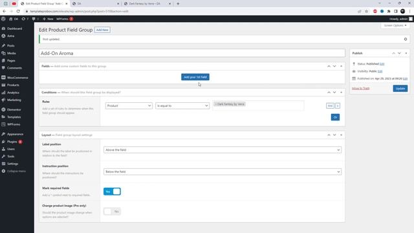
Task: Click the Settings sidebar icon
Action: click(3, 164)
